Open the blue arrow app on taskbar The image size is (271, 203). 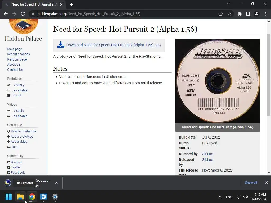[44, 197]
